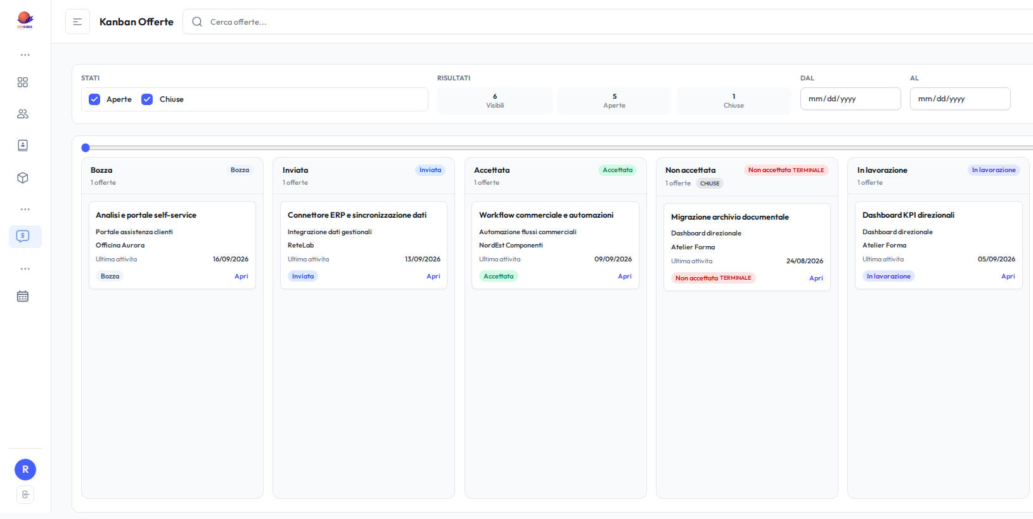Open the customers people icon in sidebar
1033x519 pixels.
click(23, 114)
